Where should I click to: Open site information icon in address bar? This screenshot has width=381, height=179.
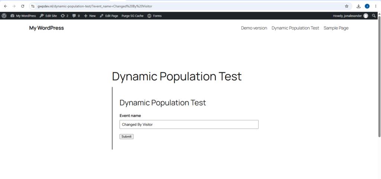coord(33,6)
